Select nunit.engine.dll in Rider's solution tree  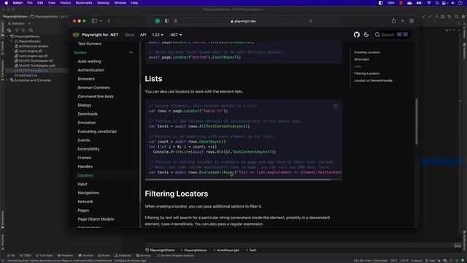[x=31, y=51]
